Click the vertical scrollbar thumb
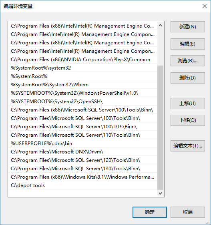 160,127
